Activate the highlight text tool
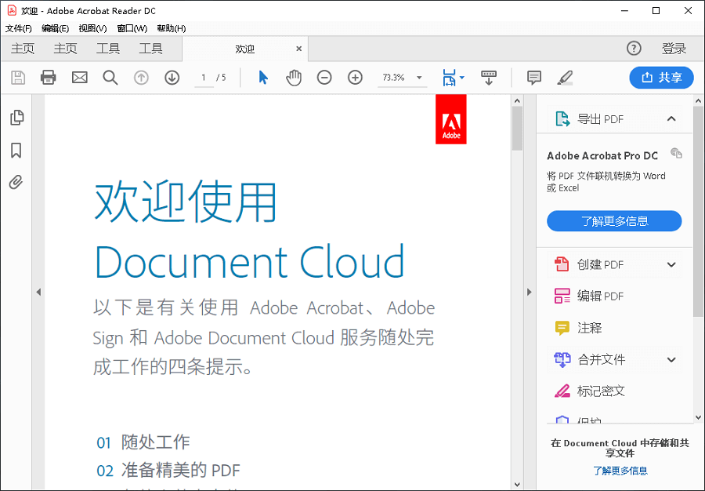 pos(565,78)
